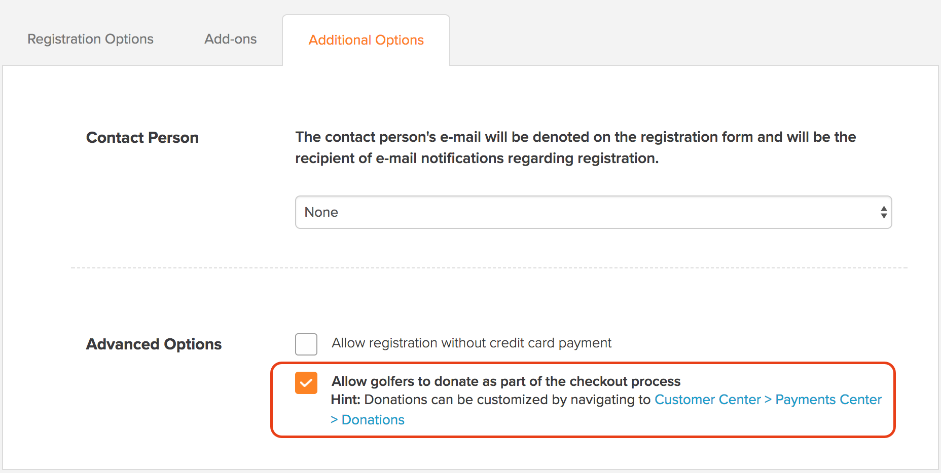This screenshot has height=473, width=941.
Task: Click the Contact Person section heading
Action: pos(142,138)
